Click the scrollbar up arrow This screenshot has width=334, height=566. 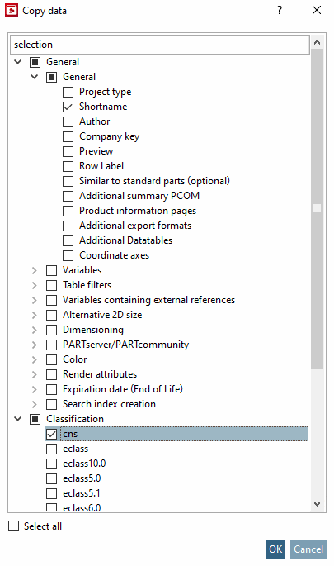click(x=317, y=42)
